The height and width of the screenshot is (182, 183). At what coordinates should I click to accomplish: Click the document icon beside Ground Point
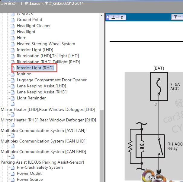click(x=13, y=20)
